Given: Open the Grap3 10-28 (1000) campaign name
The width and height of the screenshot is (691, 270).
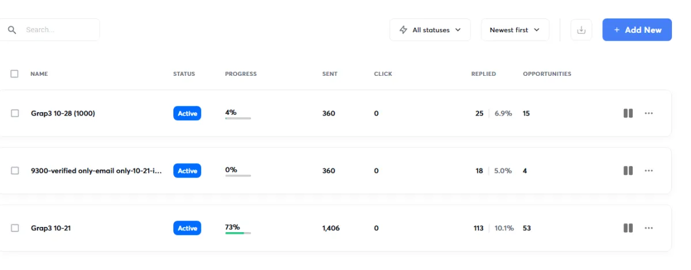Looking at the screenshot, I should pyautogui.click(x=63, y=113).
